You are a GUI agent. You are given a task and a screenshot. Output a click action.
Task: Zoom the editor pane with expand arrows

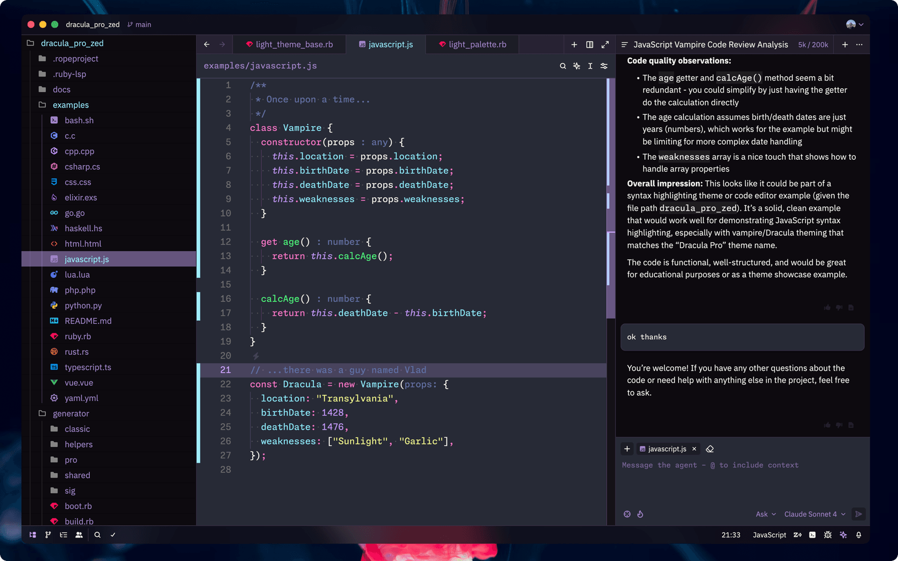pyautogui.click(x=605, y=44)
